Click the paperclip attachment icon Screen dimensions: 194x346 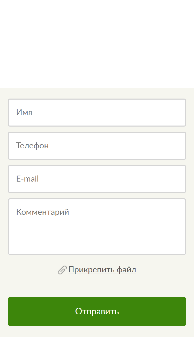[x=62, y=270]
